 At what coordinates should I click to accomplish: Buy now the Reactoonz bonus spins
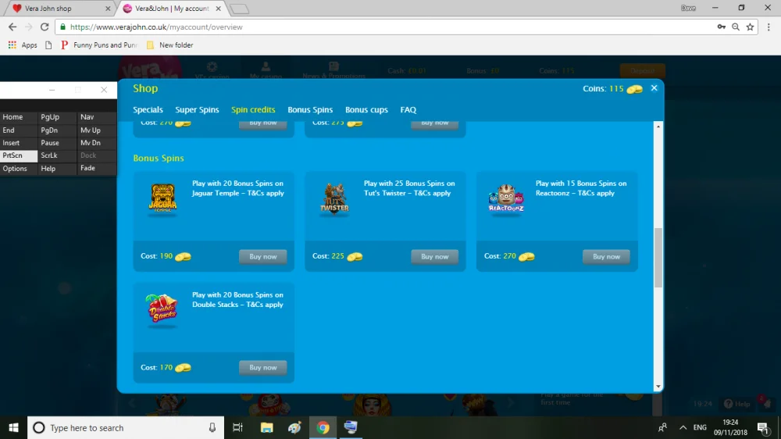click(x=606, y=257)
